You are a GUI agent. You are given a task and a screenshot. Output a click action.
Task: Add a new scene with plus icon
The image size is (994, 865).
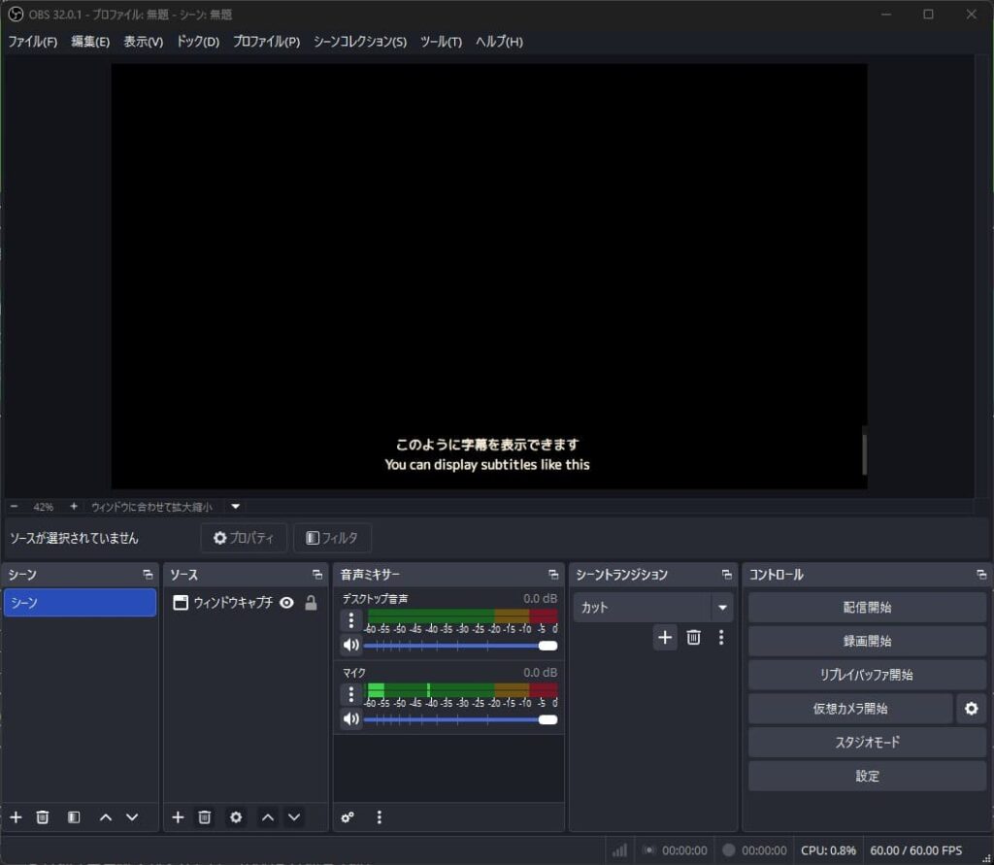(x=16, y=817)
